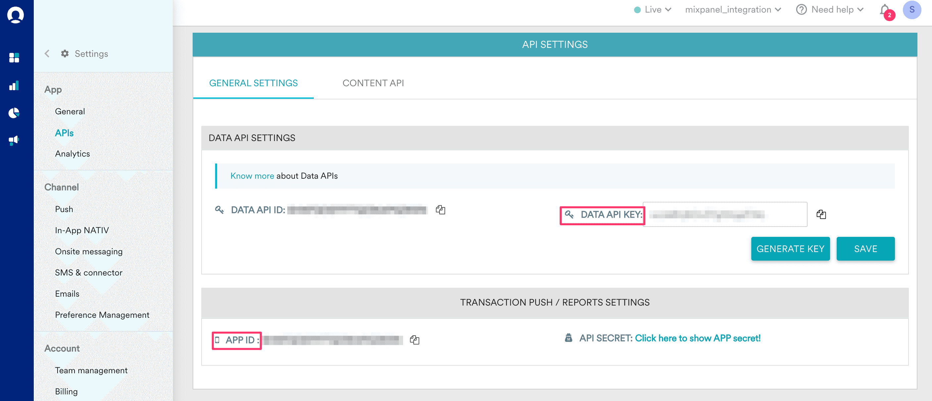The width and height of the screenshot is (932, 401).
Task: Expand the Need help menu
Action: pyautogui.click(x=830, y=10)
